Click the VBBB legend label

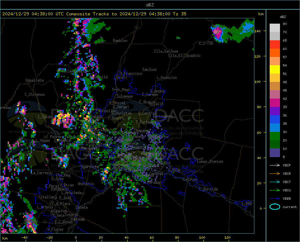click(287, 199)
